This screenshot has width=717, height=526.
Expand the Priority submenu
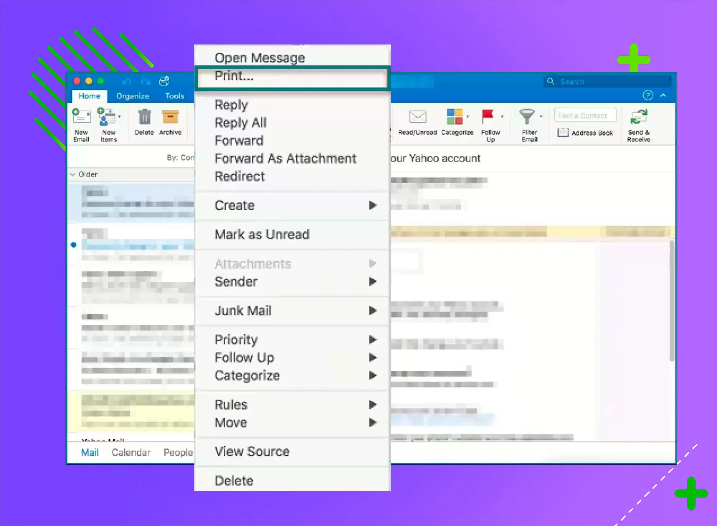coord(292,340)
